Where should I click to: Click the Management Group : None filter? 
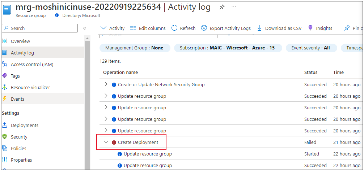(x=135, y=48)
